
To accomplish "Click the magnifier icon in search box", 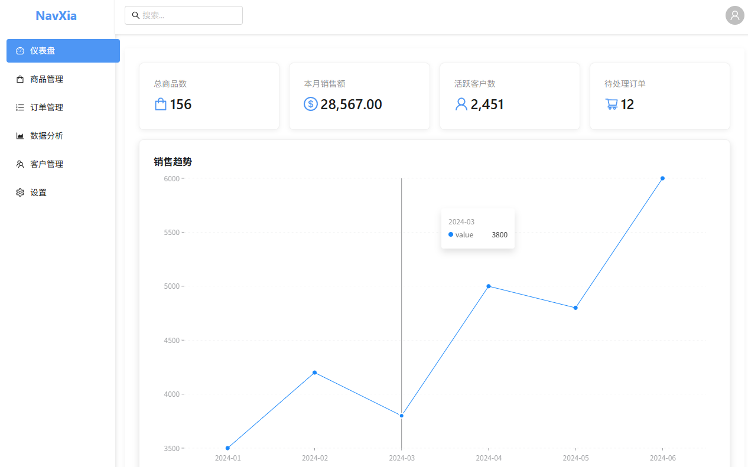I will click(x=136, y=15).
